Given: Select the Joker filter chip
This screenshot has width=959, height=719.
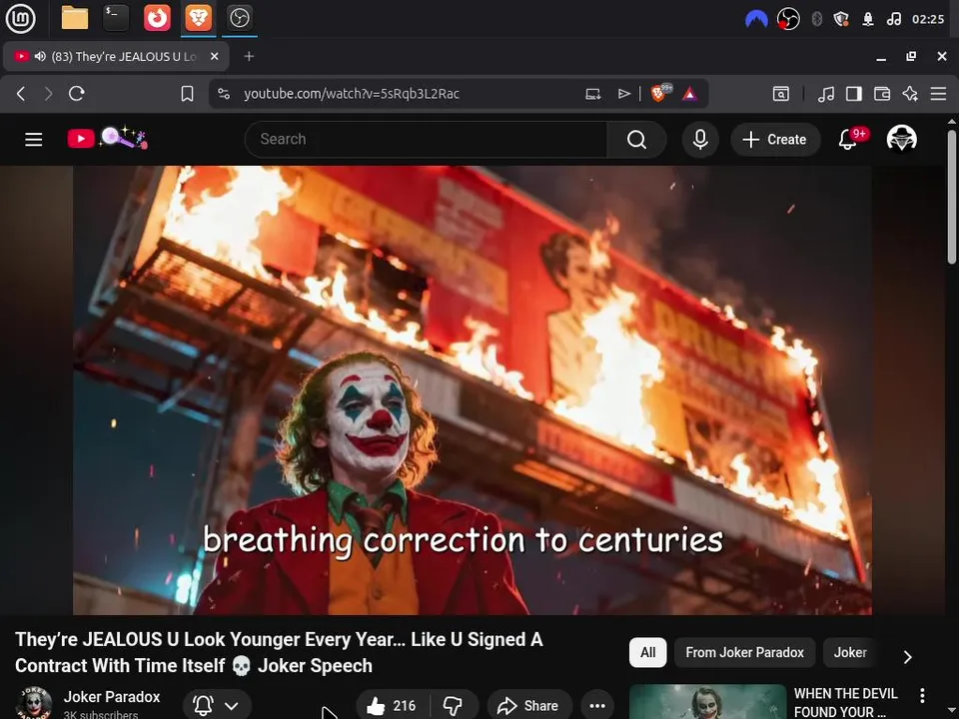Looking at the screenshot, I should click(850, 652).
